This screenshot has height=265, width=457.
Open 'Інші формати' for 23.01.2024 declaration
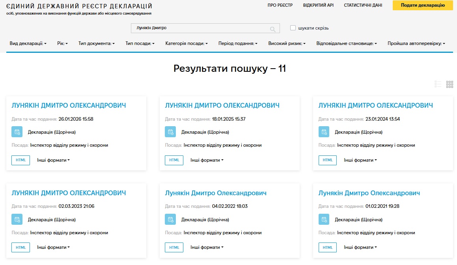360,160
